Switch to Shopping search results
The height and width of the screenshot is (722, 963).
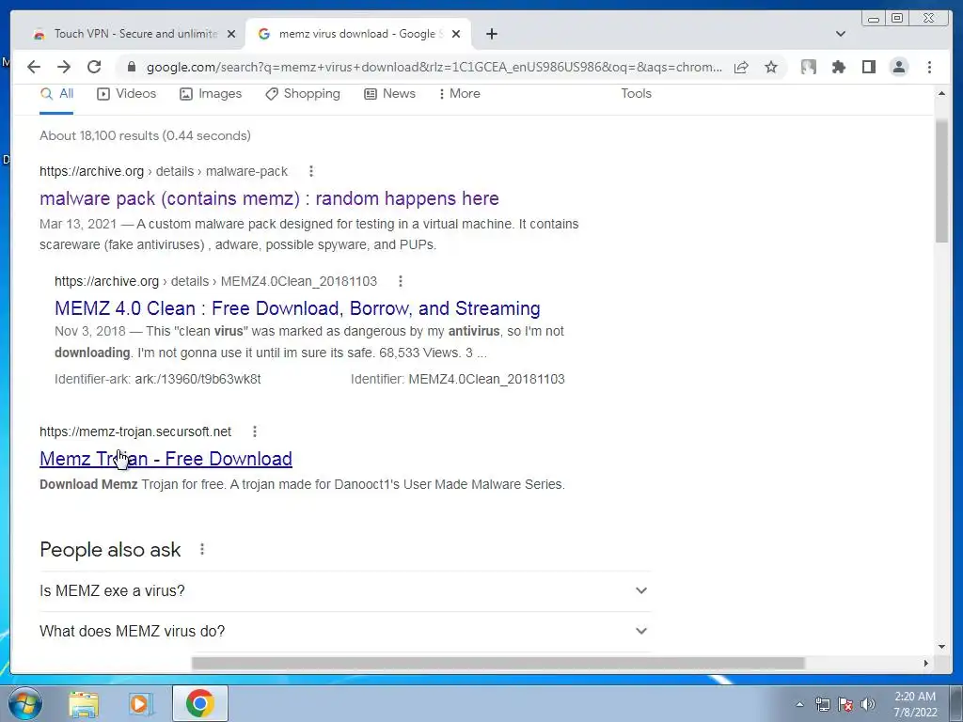[302, 94]
